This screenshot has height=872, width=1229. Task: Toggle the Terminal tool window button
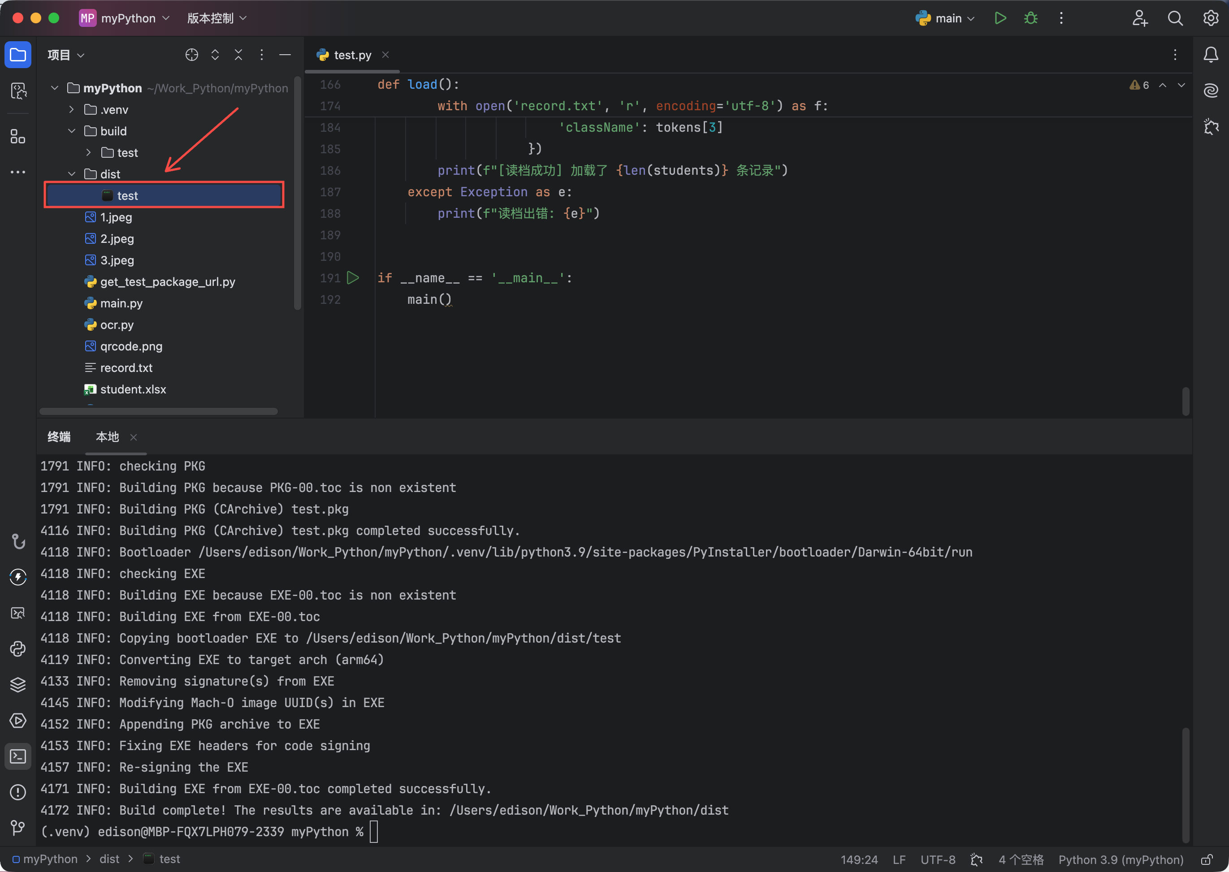point(18,756)
